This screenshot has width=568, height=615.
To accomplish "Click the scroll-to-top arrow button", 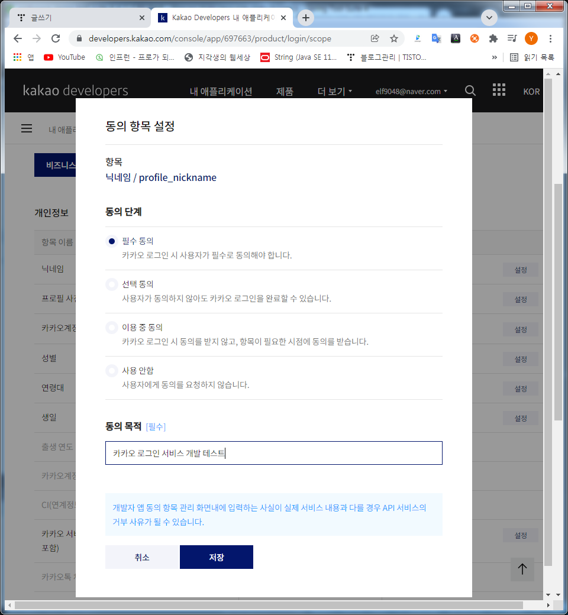I will 522,569.
